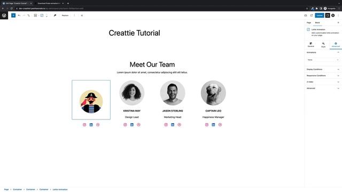Click the blue Update button
The width and height of the screenshot is (342, 192).
click(320, 15)
